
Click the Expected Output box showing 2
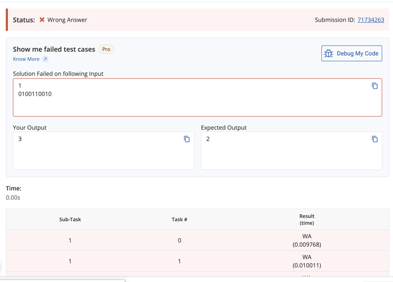point(292,150)
